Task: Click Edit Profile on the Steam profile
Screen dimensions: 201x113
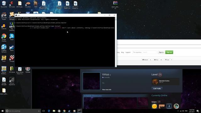Action: (x=157, y=89)
